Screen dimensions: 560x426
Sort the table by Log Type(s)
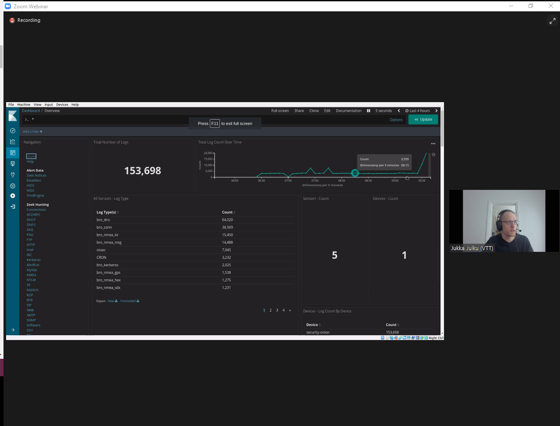coord(107,213)
